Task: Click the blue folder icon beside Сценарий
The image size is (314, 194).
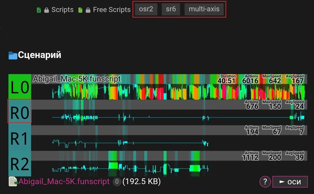Action: pyautogui.click(x=13, y=55)
